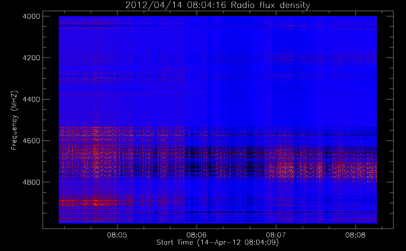This screenshot has width=406, height=251.
Task: Select the 4200 frequency tick label
Action: tap(31, 58)
